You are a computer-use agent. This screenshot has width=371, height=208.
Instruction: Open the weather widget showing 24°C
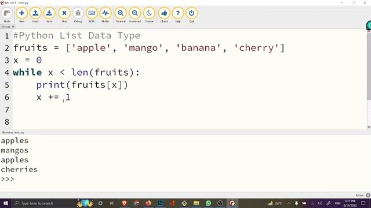[275, 203]
